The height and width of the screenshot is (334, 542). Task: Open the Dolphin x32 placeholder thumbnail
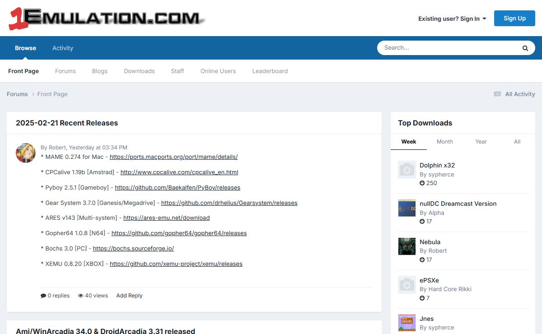tap(406, 170)
